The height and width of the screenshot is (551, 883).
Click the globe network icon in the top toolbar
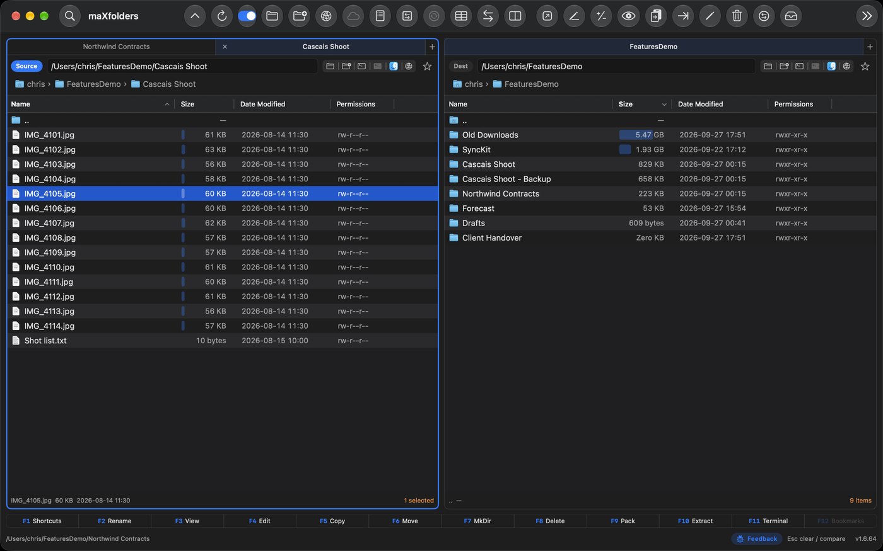pyautogui.click(x=326, y=16)
